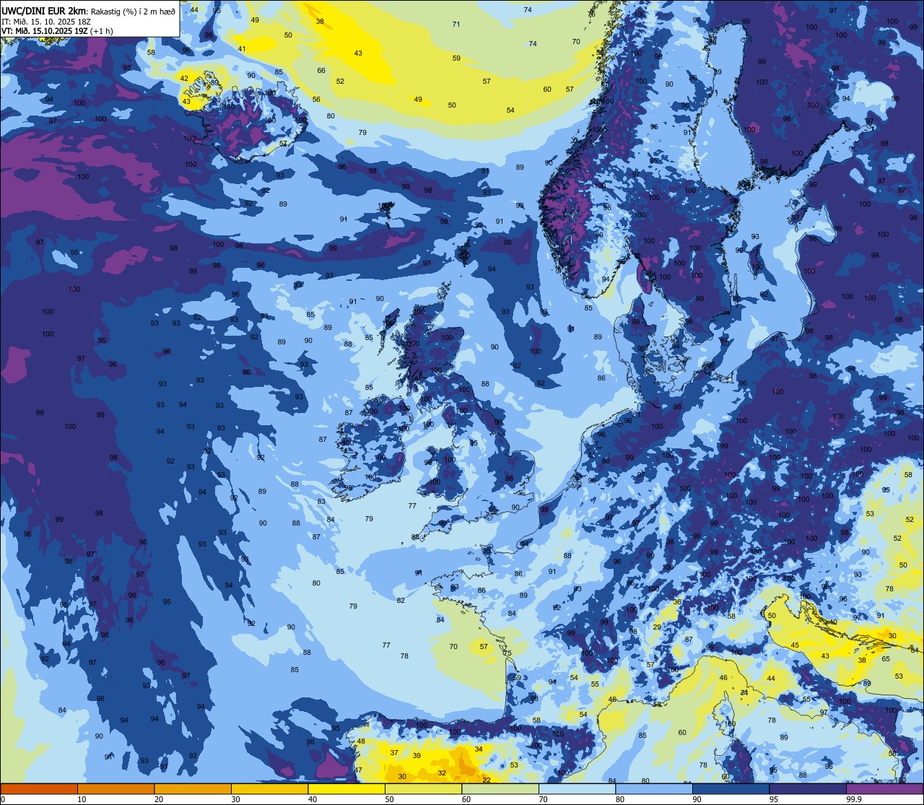Click the '95' legend tick label
This screenshot has height=805, width=924.
coord(774,799)
